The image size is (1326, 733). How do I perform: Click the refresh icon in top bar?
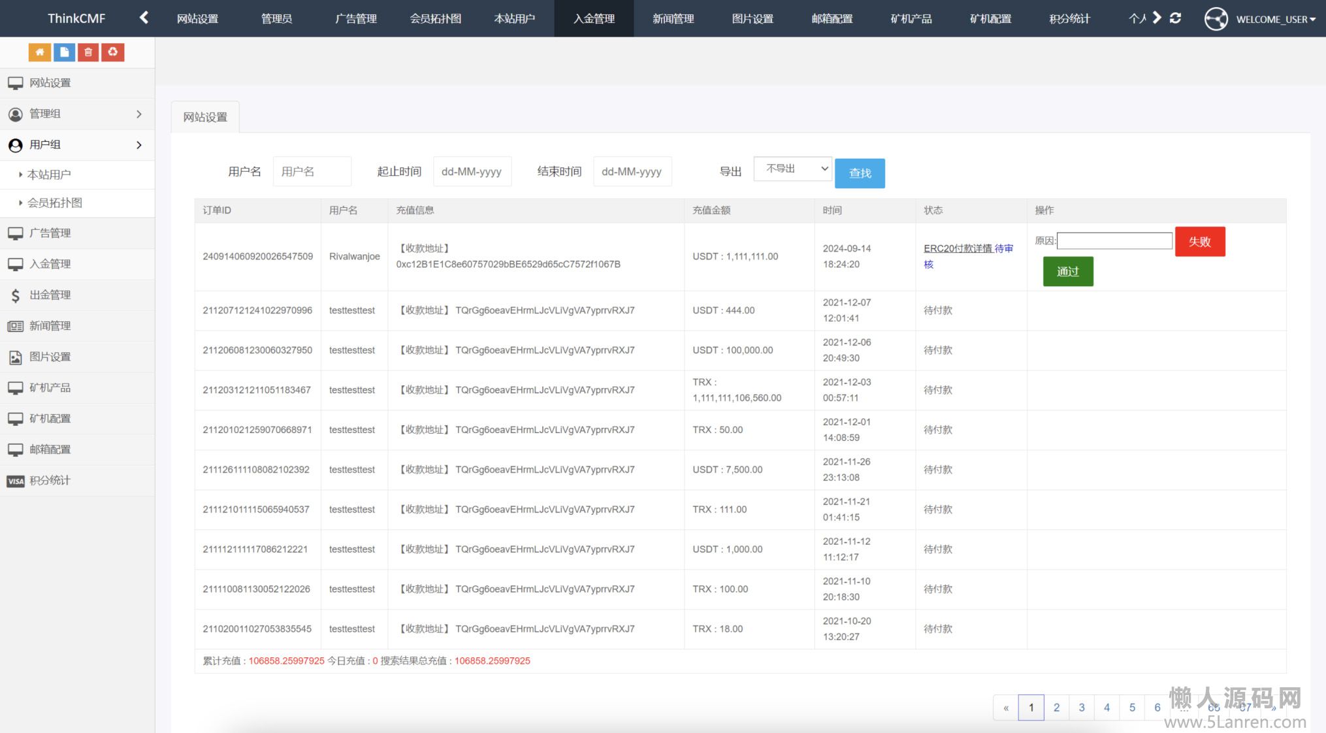point(1175,18)
